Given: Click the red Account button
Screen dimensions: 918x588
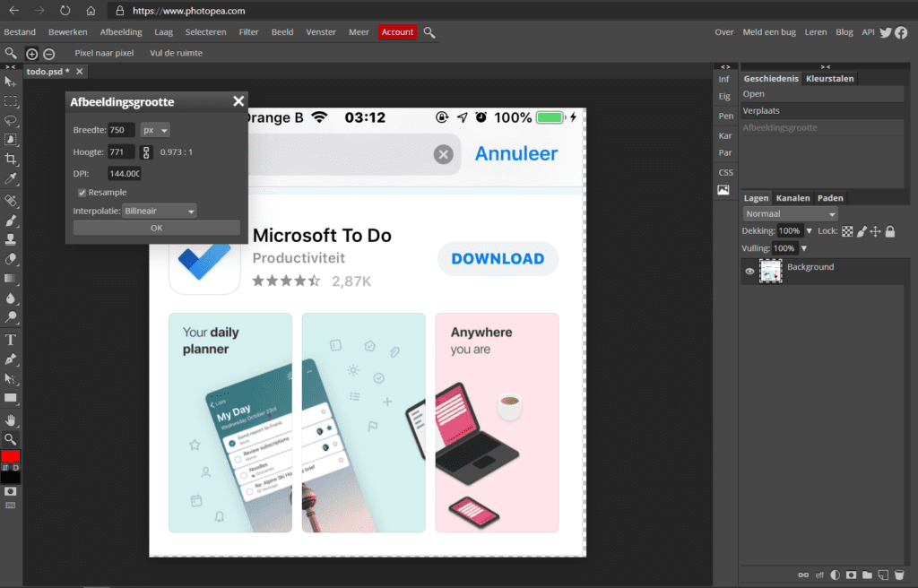Looking at the screenshot, I should (x=397, y=32).
